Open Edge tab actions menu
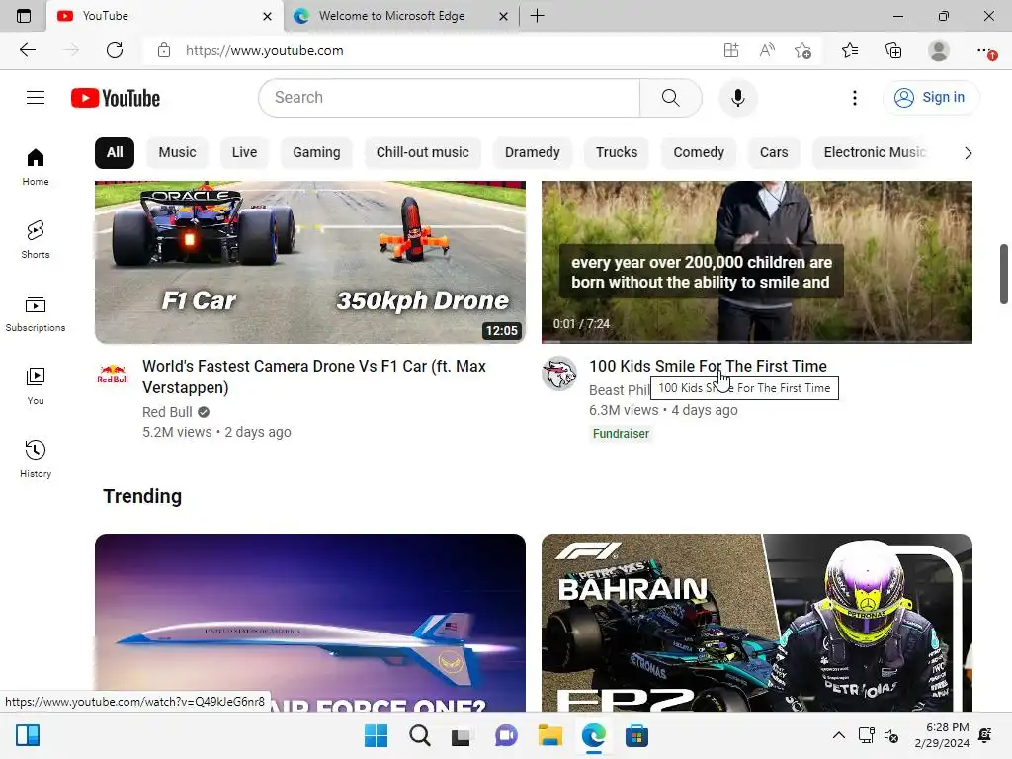 click(24, 16)
